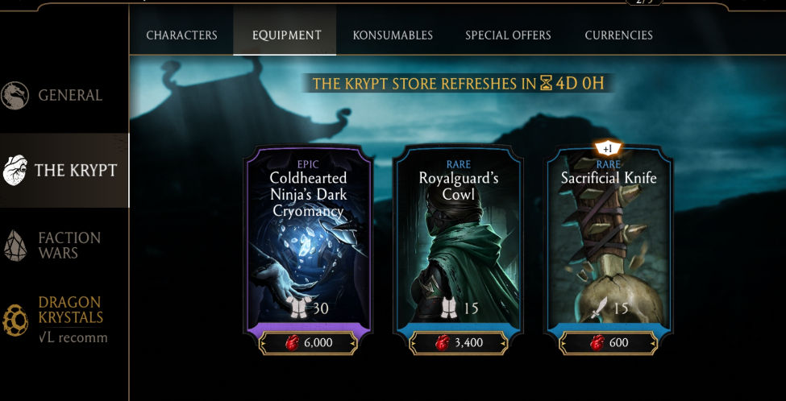The height and width of the screenshot is (401, 786).
Task: Click the armor icon on Royalguard's Cowl card
Action: point(450,308)
